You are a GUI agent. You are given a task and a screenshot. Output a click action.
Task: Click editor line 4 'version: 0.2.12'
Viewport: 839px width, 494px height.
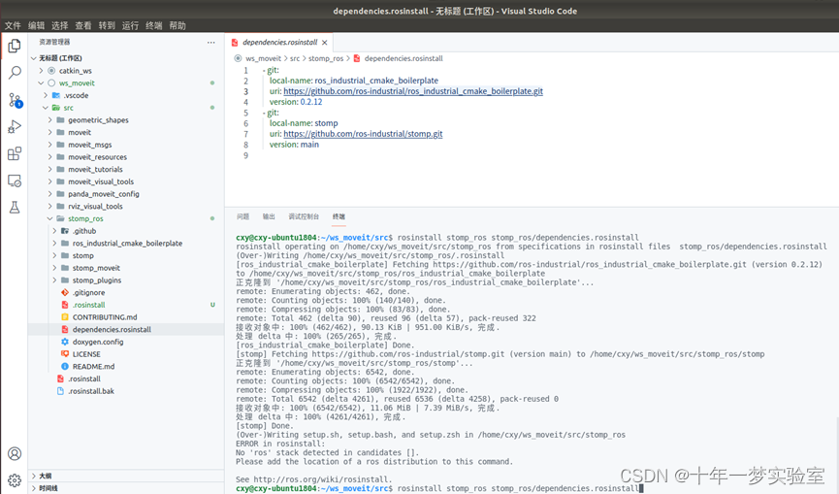coord(296,102)
